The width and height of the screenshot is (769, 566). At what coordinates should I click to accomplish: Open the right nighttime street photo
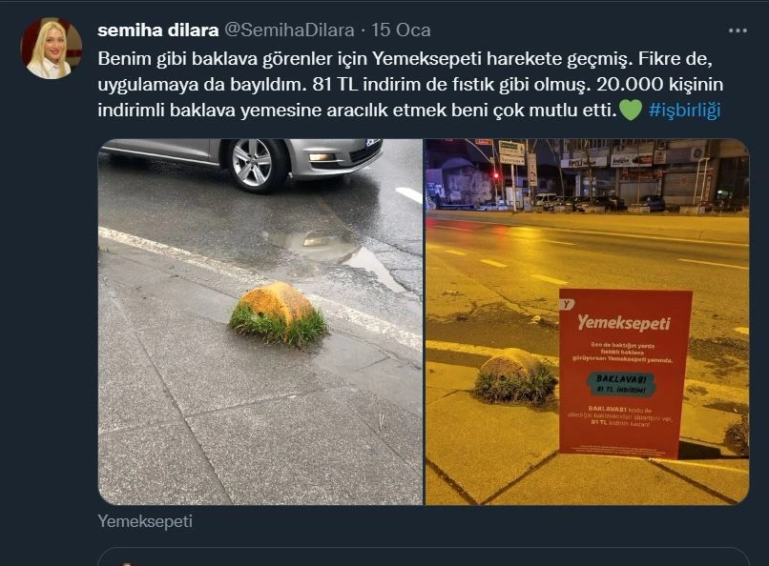click(587, 322)
